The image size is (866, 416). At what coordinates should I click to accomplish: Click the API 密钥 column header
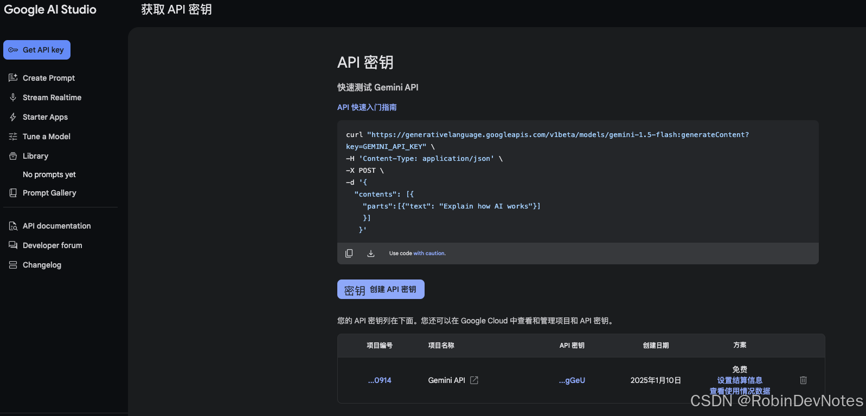[572, 346]
